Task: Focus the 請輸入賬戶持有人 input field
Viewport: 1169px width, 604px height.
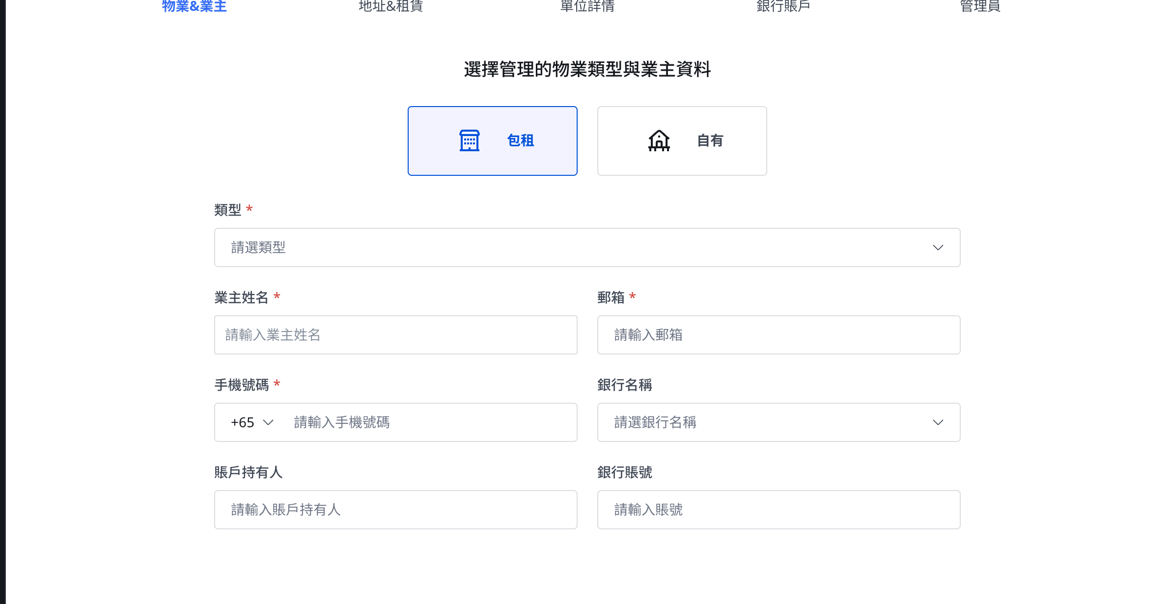Action: (395, 510)
